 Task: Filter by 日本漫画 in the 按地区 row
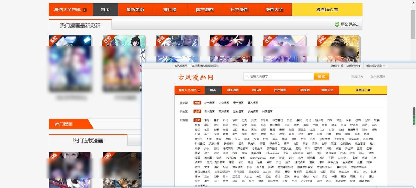point(209,111)
